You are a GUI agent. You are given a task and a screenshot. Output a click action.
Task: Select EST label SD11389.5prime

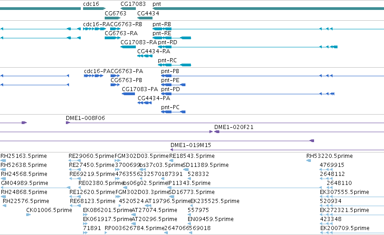click(206, 165)
